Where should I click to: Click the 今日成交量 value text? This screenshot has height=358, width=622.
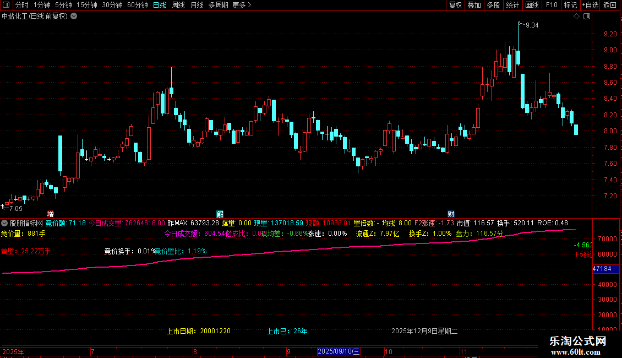pos(127,223)
